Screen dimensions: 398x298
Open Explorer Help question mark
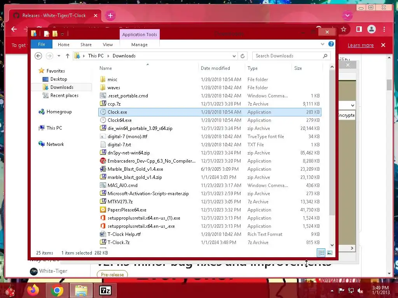[x=331, y=44]
